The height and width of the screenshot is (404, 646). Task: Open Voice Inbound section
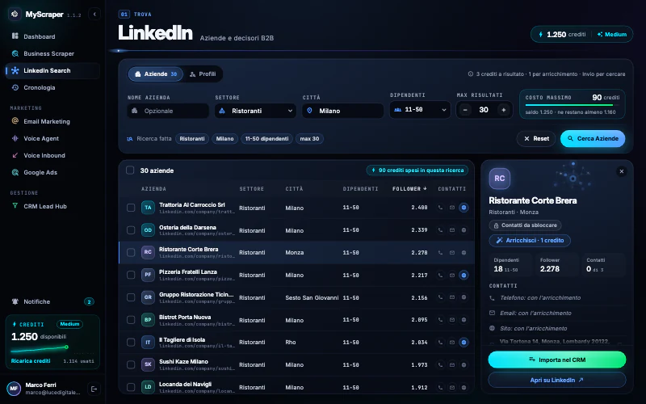point(52,155)
